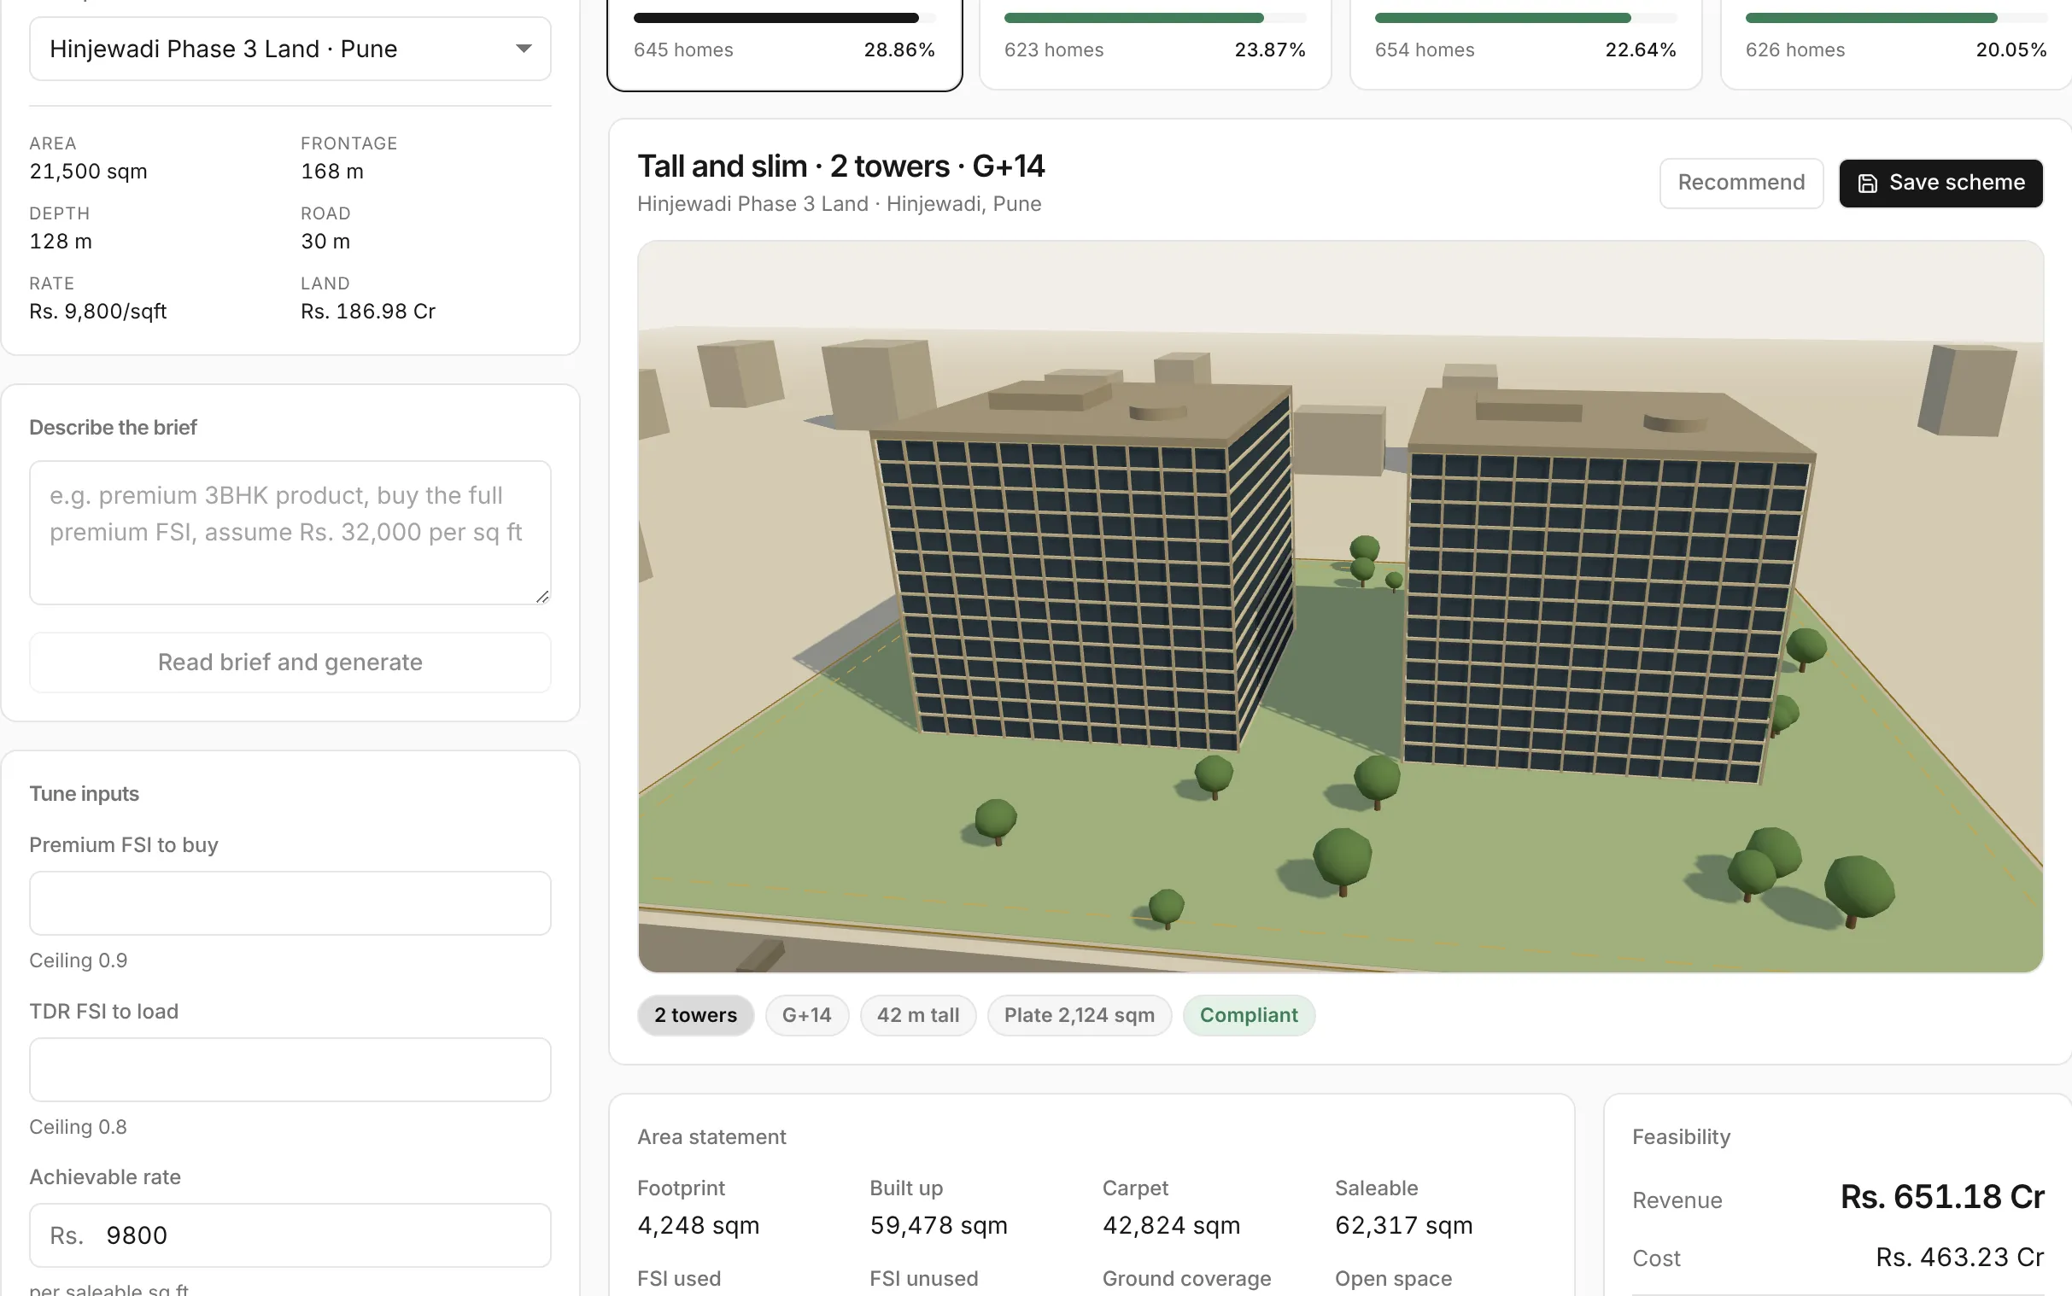Click the 'Feasibility' section title
This screenshot has height=1296, width=2072.
point(1681,1137)
